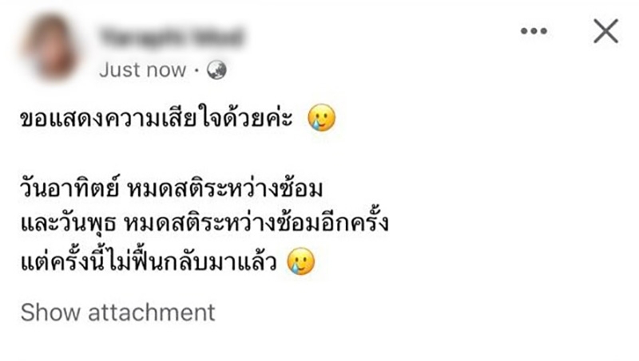
Task: Click the phrase ไม่ฟื้นกลับมาแล้ว
Action: (x=192, y=261)
